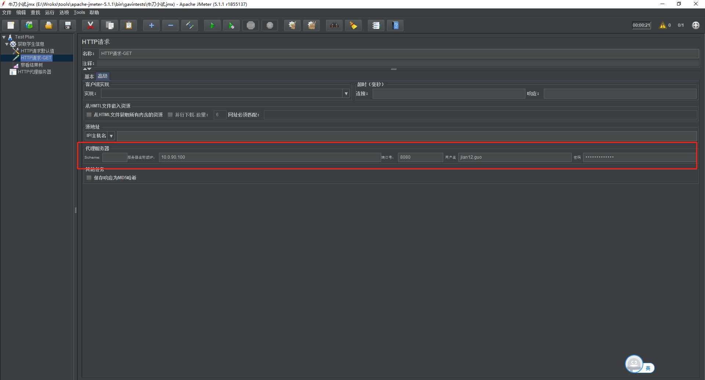Start the test with green play icon
Screen dimensions: 705x380
coord(212,25)
